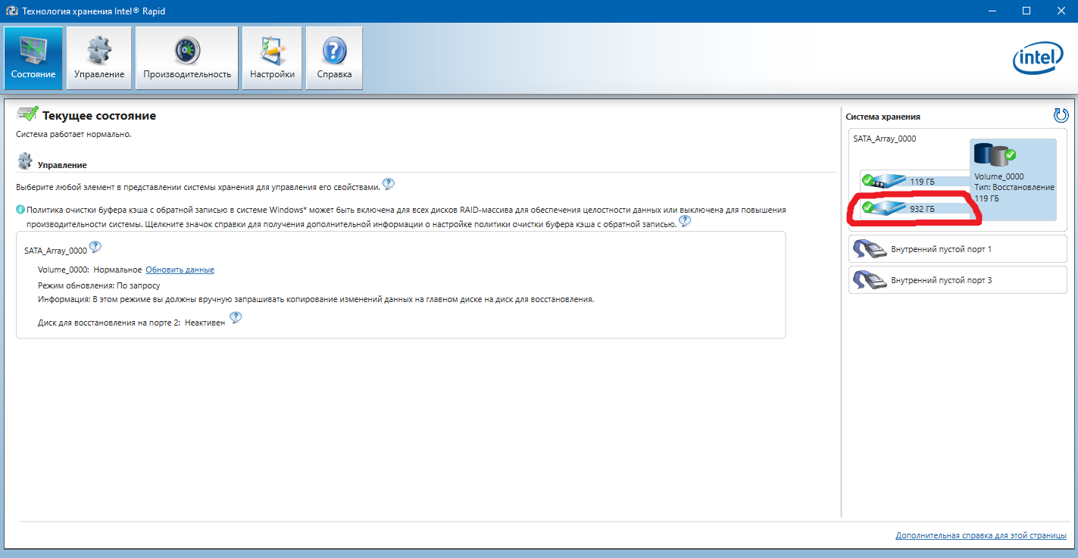Viewport: 1078px width, 558px height.
Task: Open help icon next to Неактивен status
Action: coord(236,318)
